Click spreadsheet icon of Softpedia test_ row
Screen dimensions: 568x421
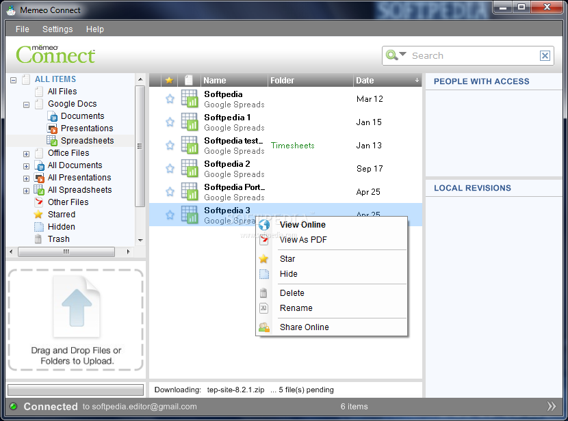190,145
